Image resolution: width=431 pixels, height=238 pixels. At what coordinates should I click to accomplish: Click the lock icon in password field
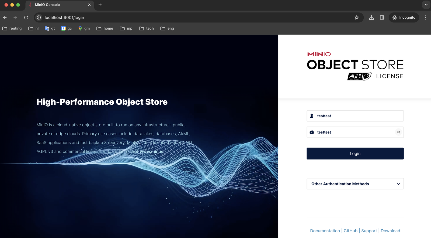pos(312,132)
